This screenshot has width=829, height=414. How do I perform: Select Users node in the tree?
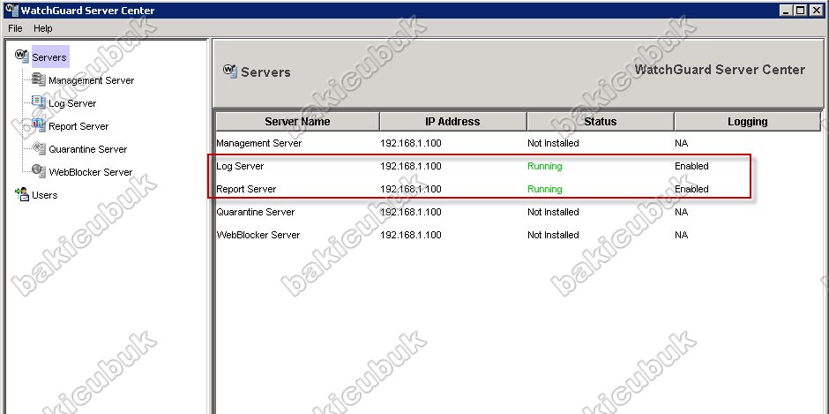coord(44,195)
